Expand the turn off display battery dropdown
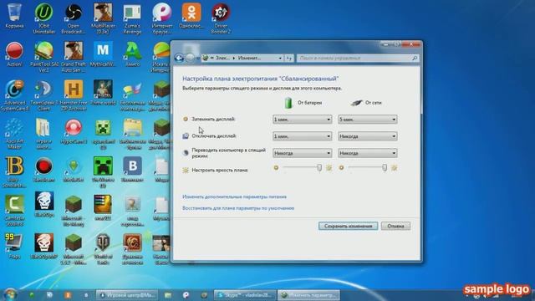 point(302,136)
